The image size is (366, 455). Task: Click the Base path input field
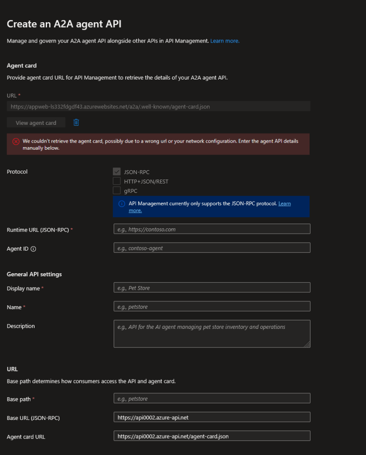coord(212,398)
